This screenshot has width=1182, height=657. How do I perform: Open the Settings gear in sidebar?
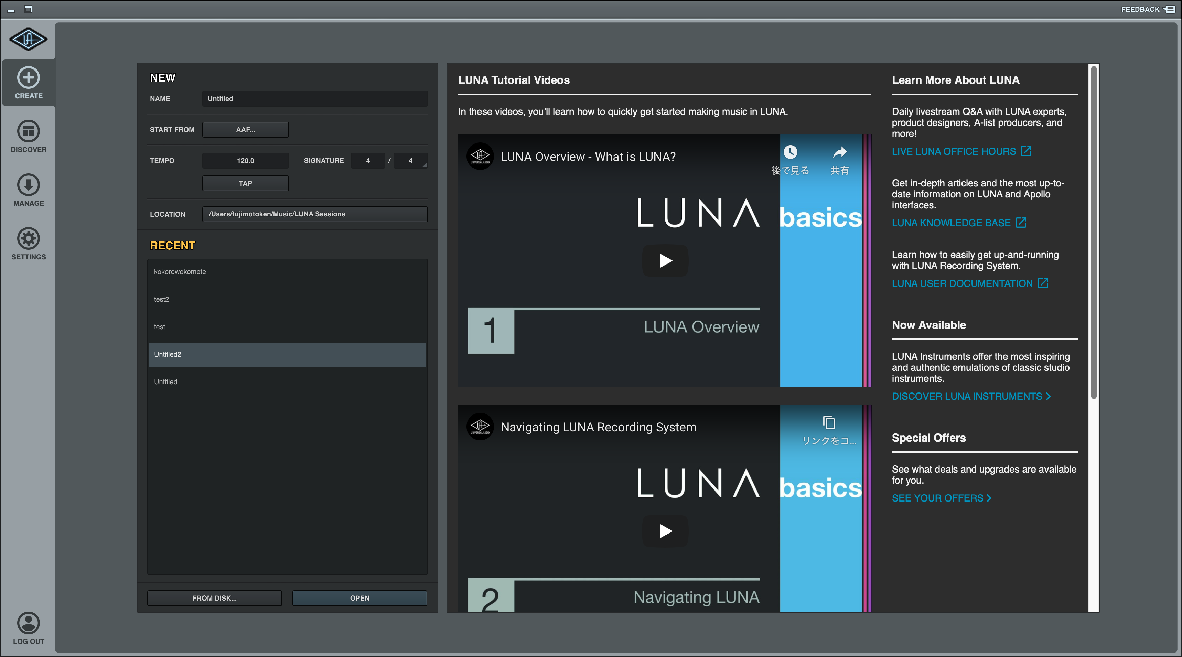(x=29, y=244)
